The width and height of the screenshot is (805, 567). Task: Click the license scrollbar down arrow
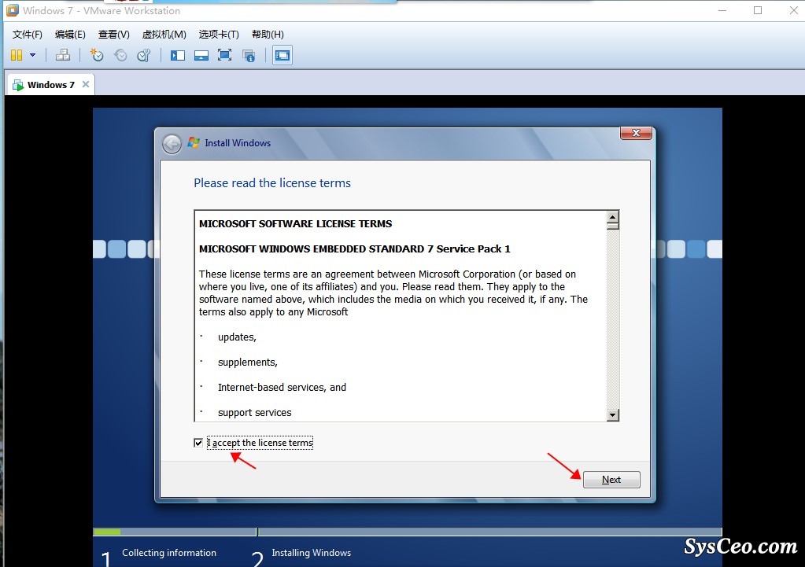click(x=612, y=414)
